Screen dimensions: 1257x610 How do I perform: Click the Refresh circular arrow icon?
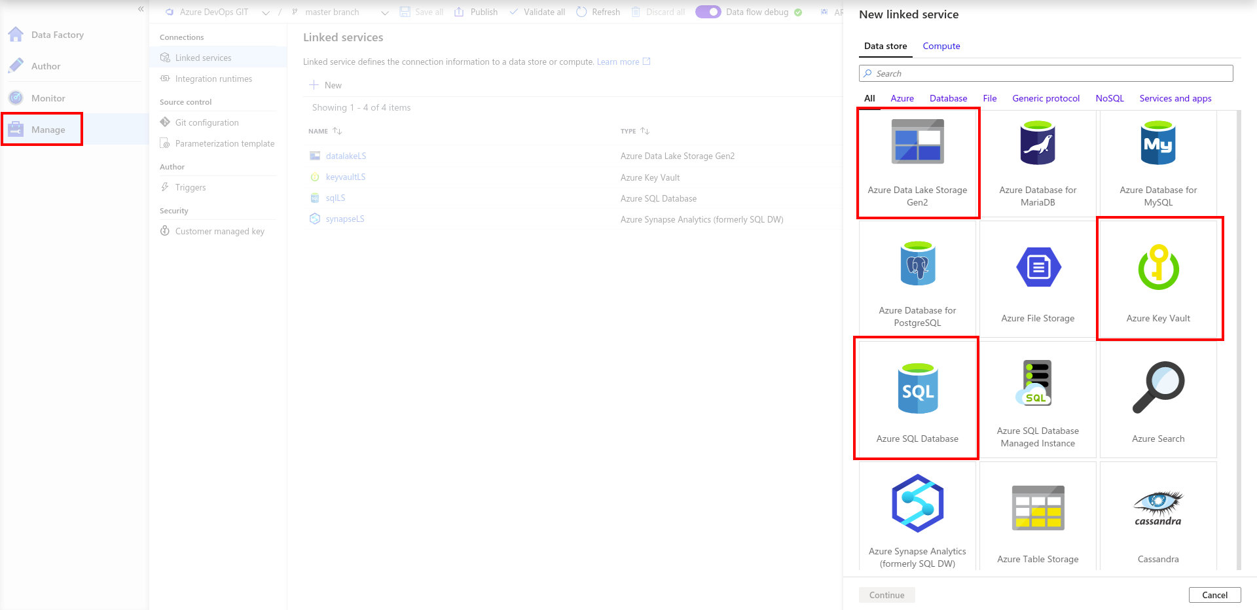coord(581,12)
